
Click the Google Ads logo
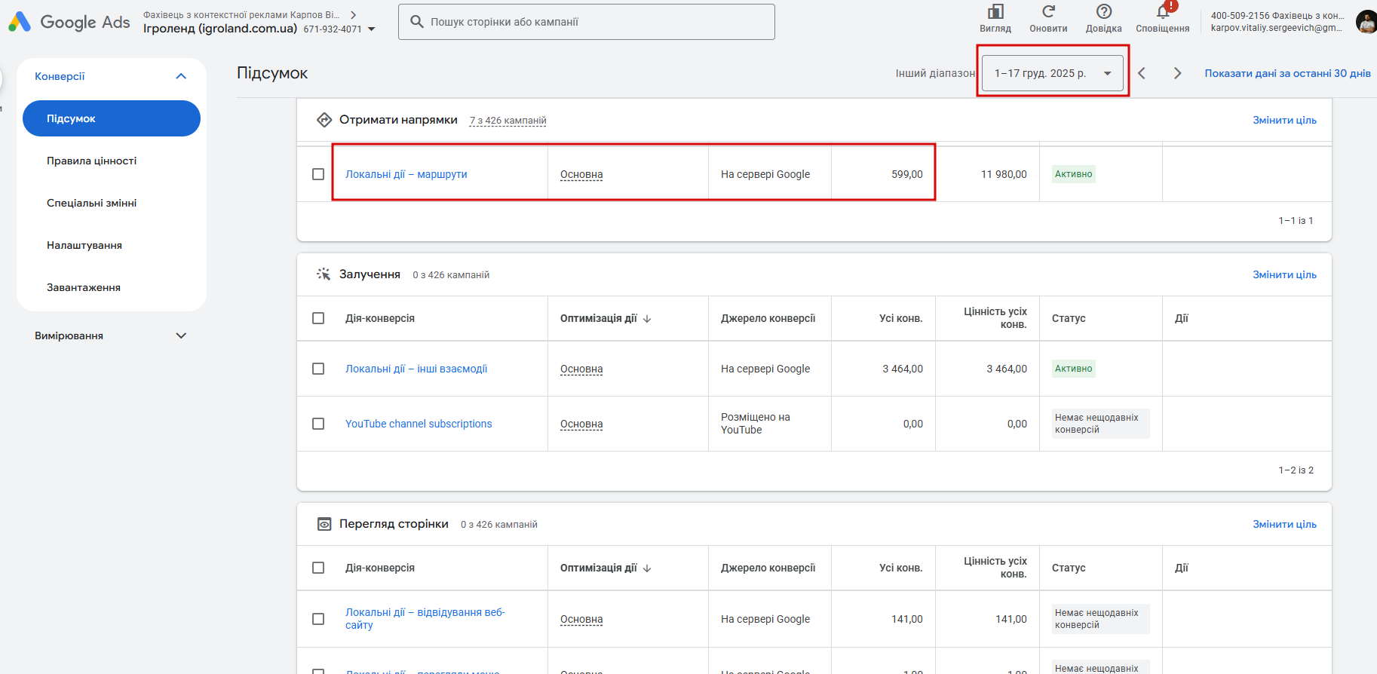pos(69,22)
